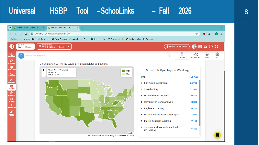Click the blue career search icon
Image resolution: width=259 pixels, height=145 pixels.
point(21,56)
